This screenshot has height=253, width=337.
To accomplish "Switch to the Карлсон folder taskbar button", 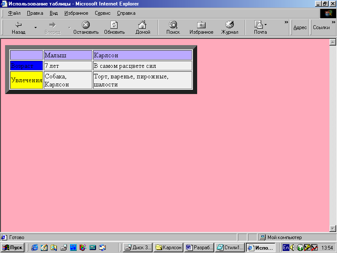I will 168,248.
